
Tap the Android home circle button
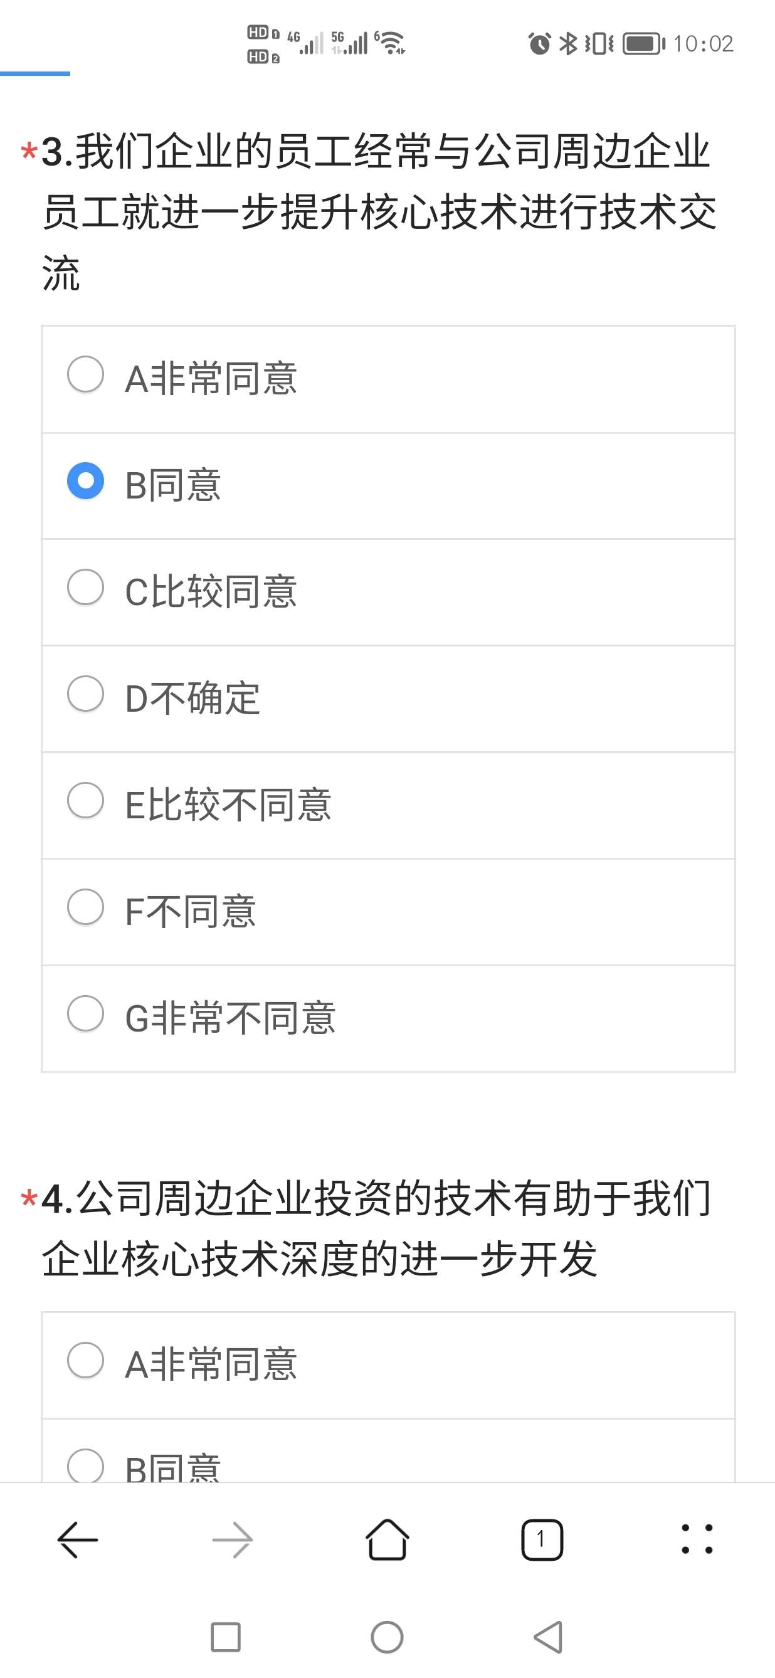pyautogui.click(x=387, y=1637)
